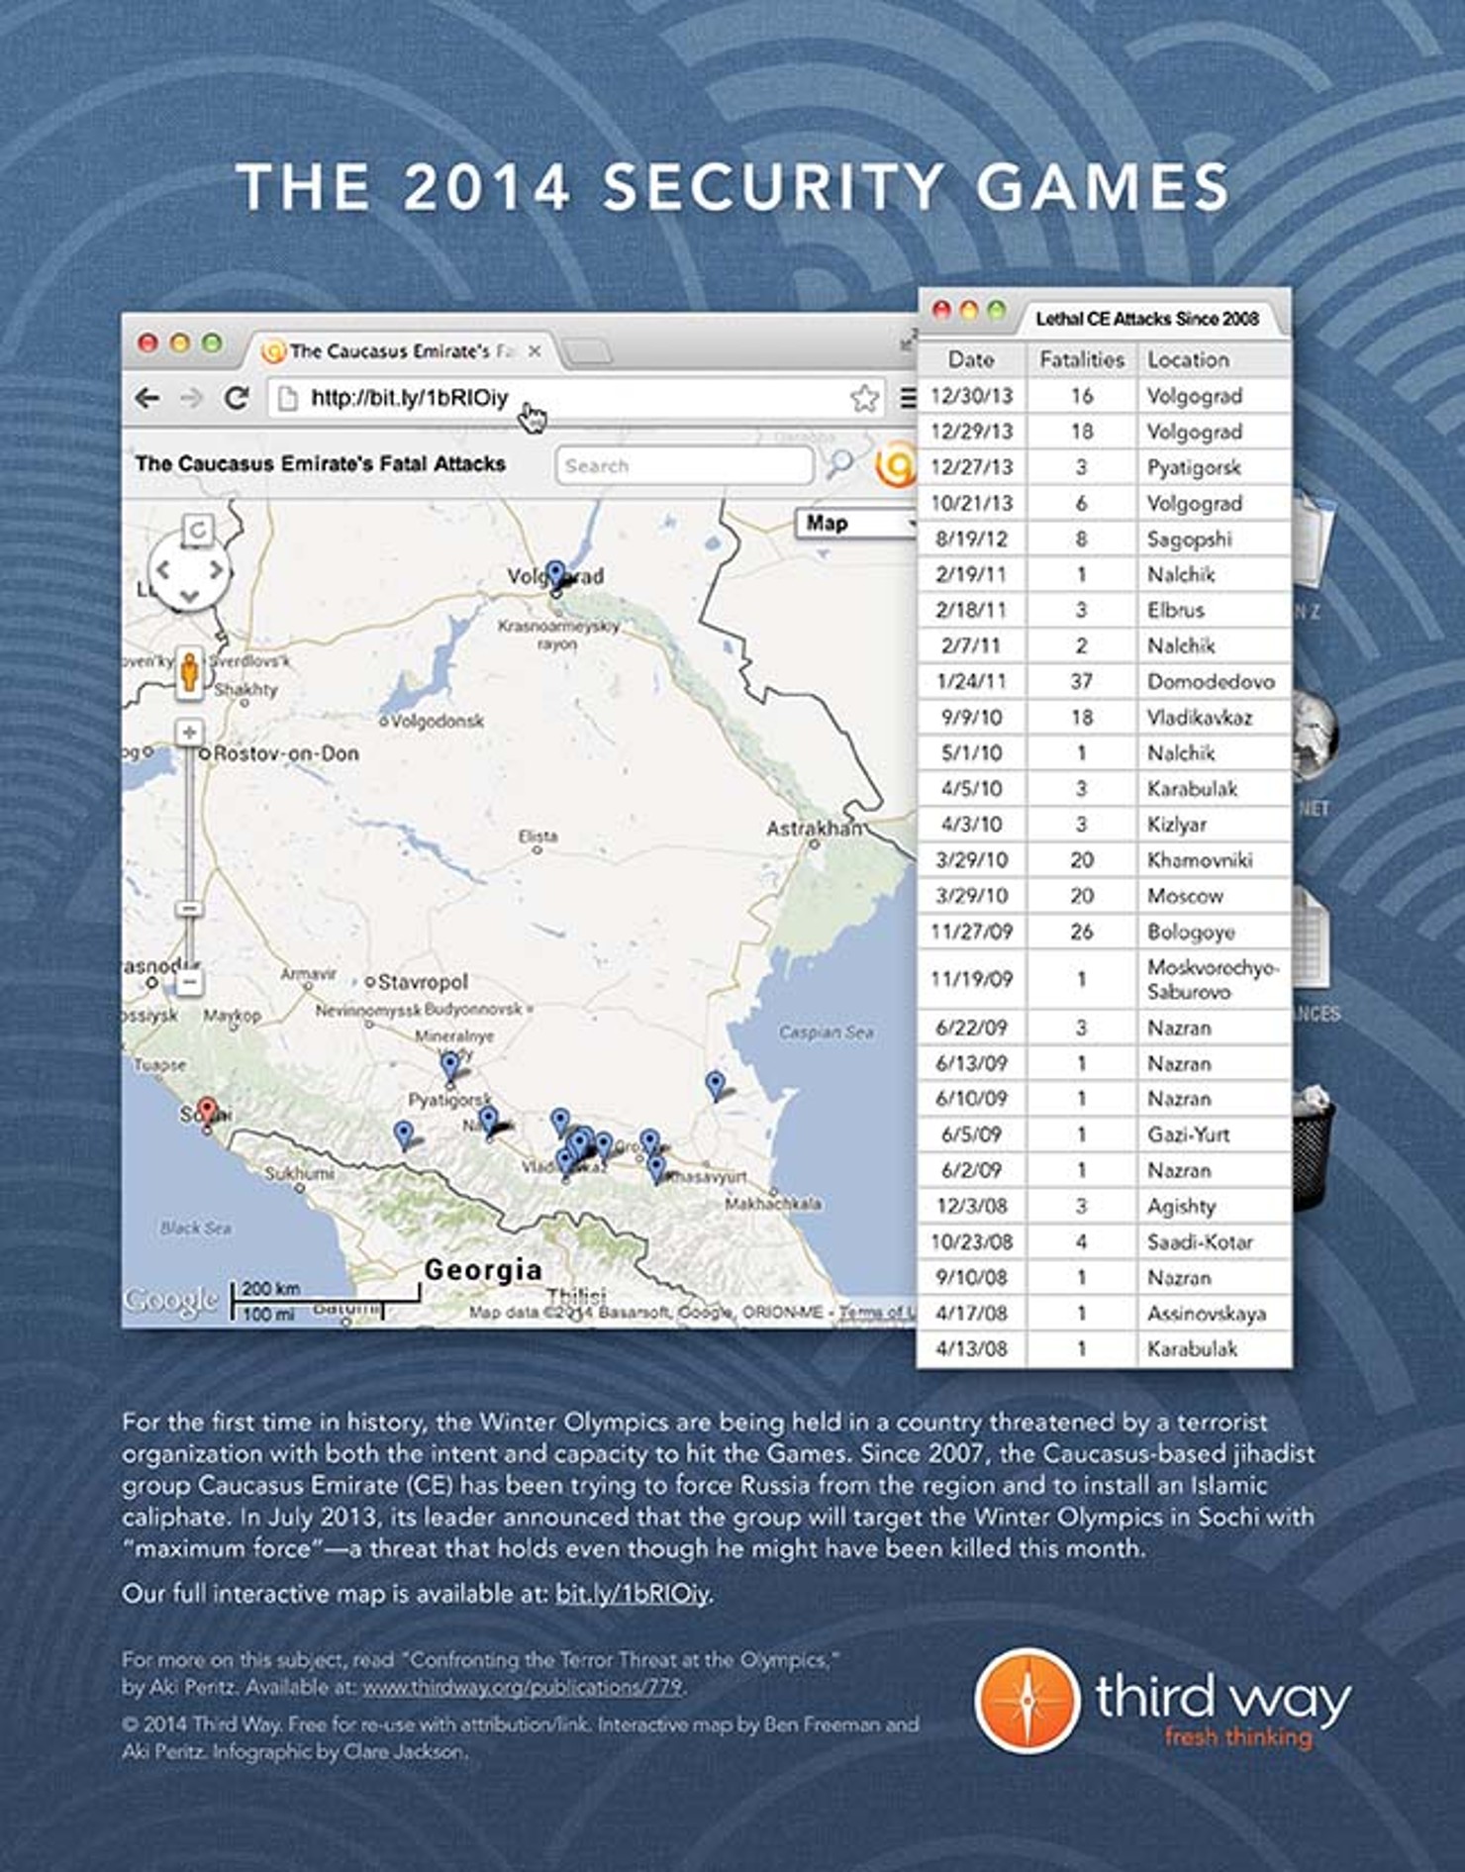Drop the orange Street View pegman
The width and height of the screenshot is (1465, 1872).
[189, 672]
